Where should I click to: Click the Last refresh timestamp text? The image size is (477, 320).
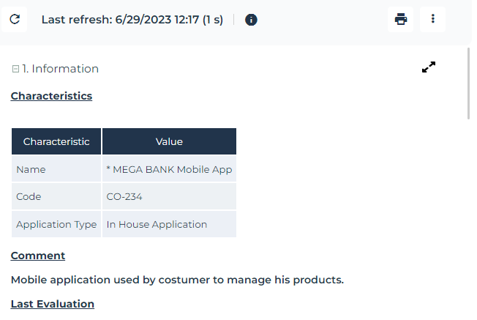pos(132,20)
